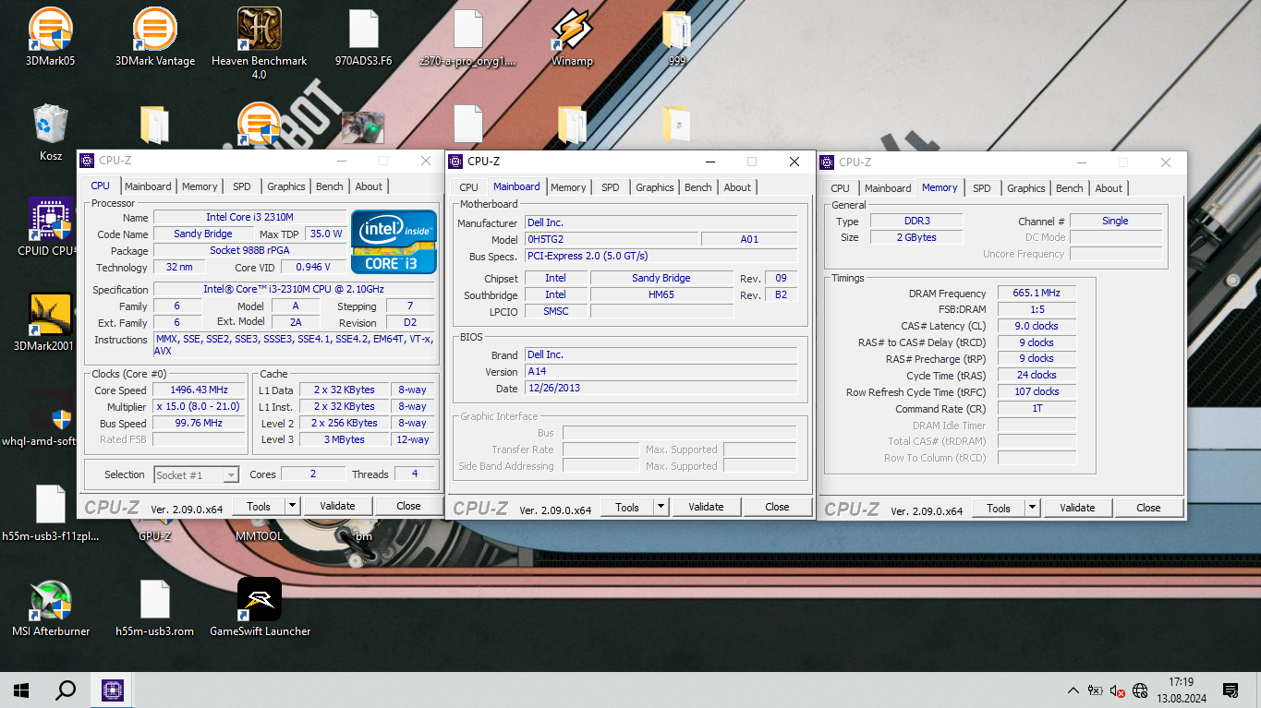Expand Tools arrow in the Memory window
The height and width of the screenshot is (708, 1261).
pos(1033,508)
